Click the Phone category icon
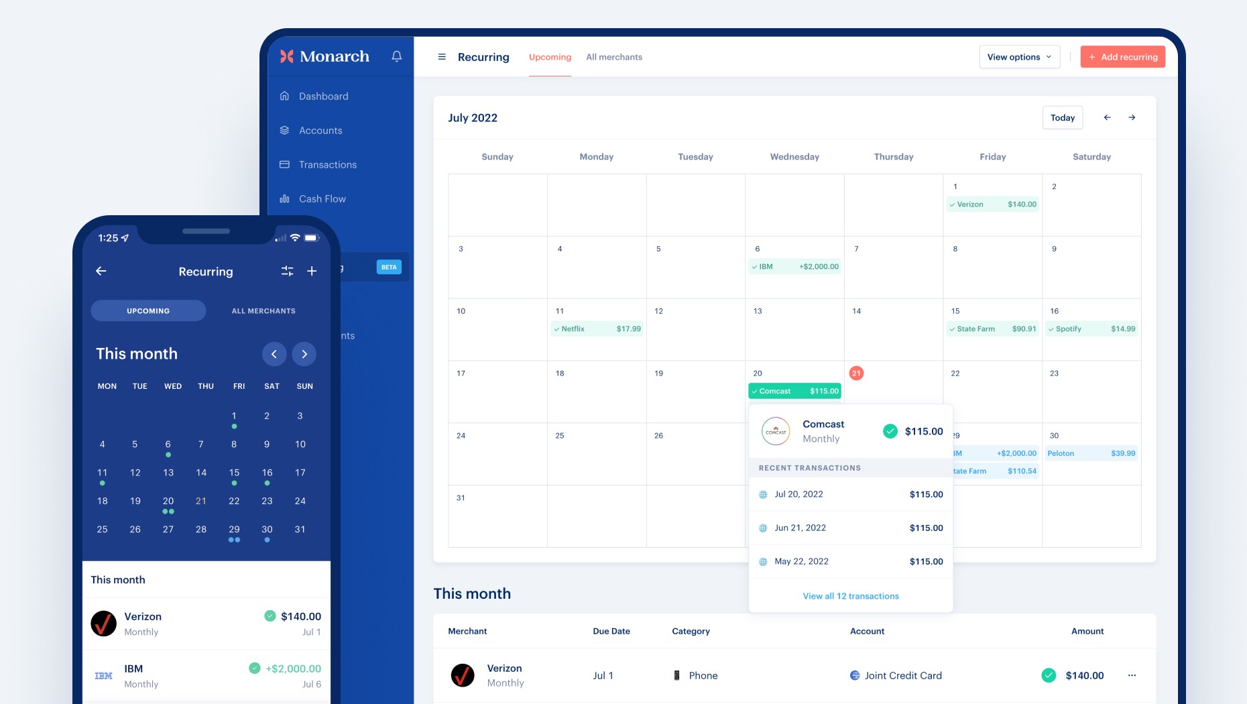The width and height of the screenshot is (1247, 704). [676, 675]
